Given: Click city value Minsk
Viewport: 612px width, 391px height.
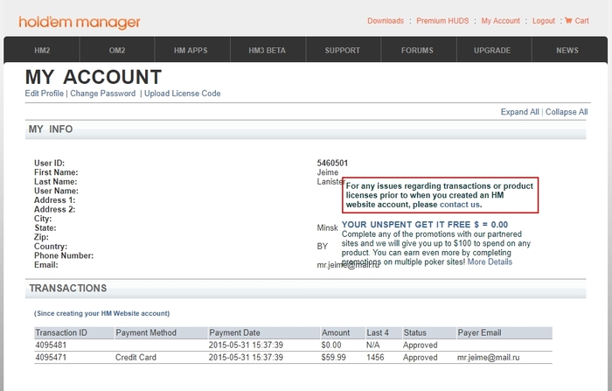Looking at the screenshot, I should click(x=328, y=227).
